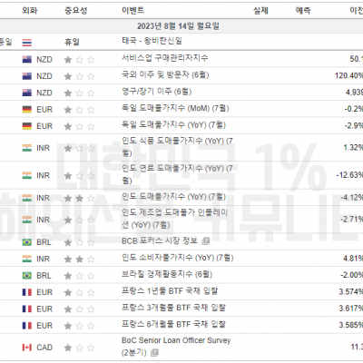
Task: Open the 인도 연료 도매물가지수 (YoY) event
Action: click(177, 174)
